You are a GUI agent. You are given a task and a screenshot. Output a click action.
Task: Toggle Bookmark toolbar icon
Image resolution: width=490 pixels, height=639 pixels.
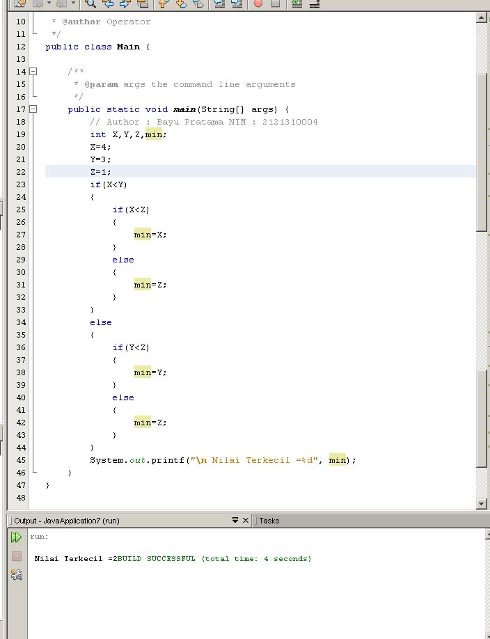(198, 3)
